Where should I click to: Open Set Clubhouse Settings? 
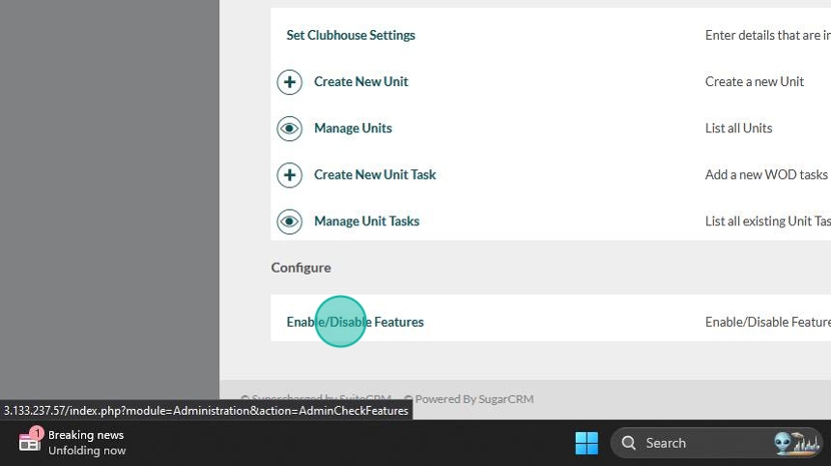351,36
